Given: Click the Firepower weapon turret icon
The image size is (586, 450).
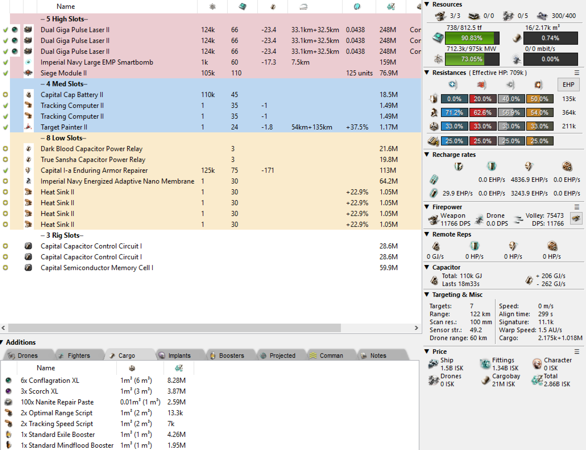Looking at the screenshot, I should click(433, 219).
